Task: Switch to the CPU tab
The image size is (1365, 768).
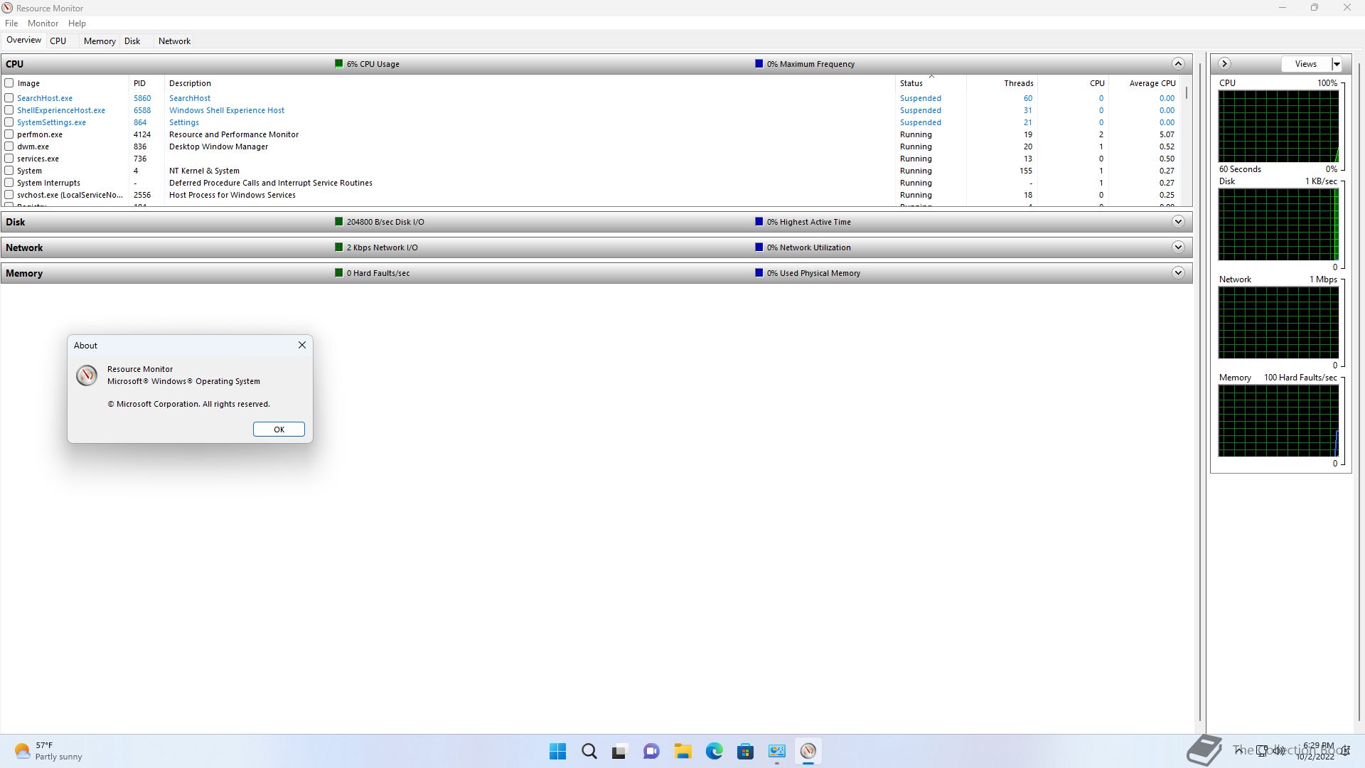Action: pos(58,41)
